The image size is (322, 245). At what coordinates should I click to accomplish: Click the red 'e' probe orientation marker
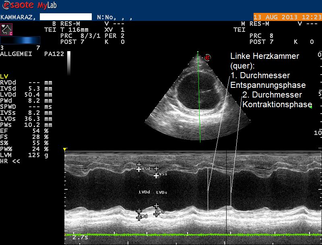(208, 58)
